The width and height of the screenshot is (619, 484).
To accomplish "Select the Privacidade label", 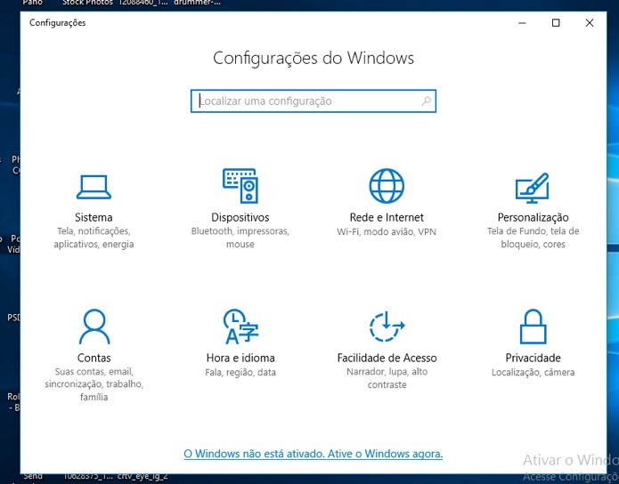I will [x=533, y=358].
